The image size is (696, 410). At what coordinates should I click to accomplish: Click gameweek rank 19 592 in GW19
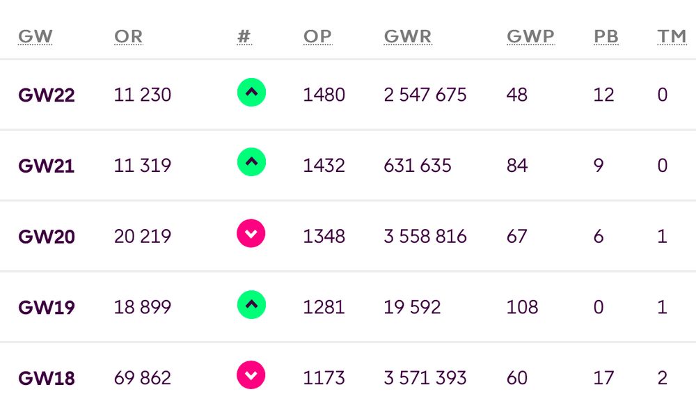(412, 307)
